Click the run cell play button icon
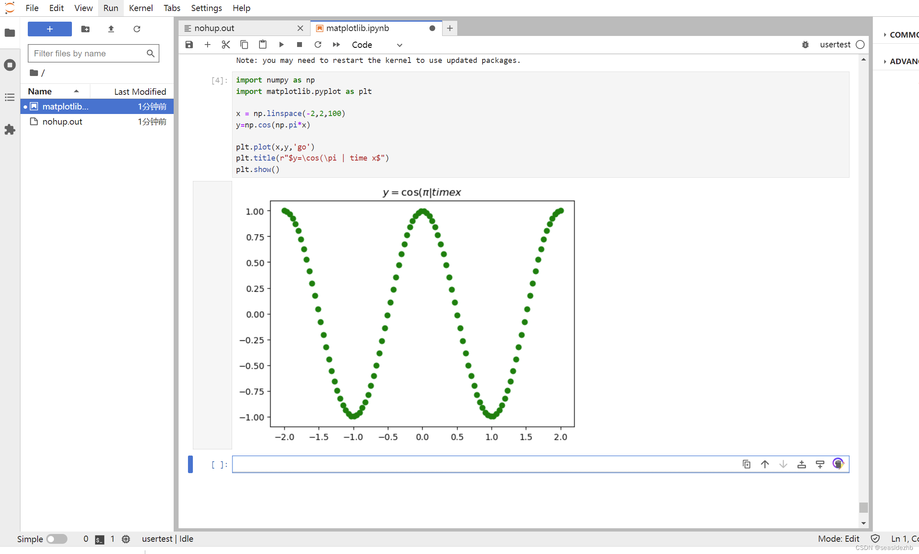 point(282,45)
